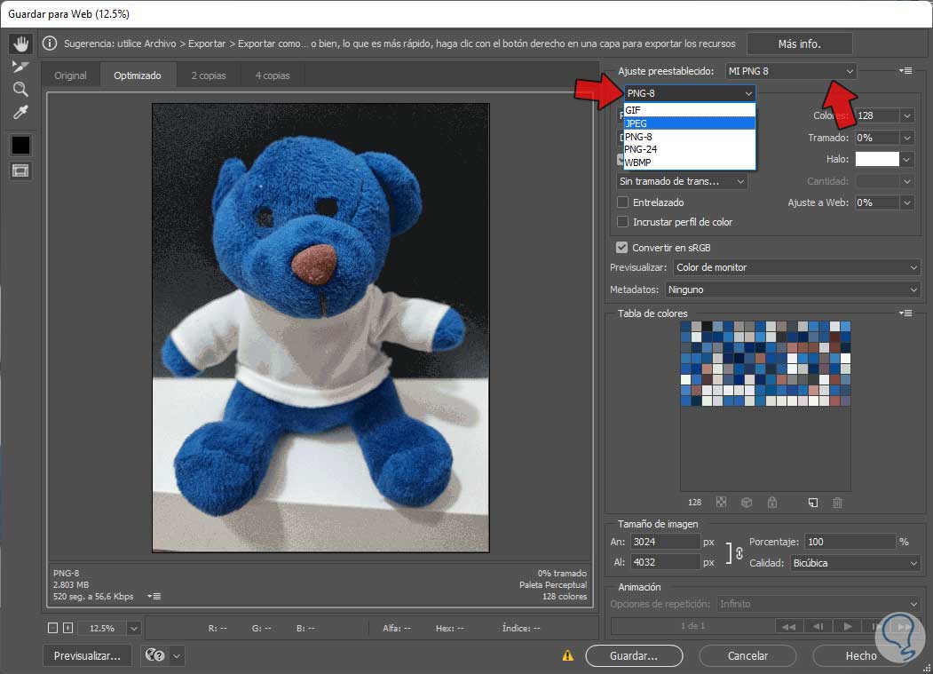Click the delete selected colors trash icon
This screenshot has width=933, height=674.
837,503
